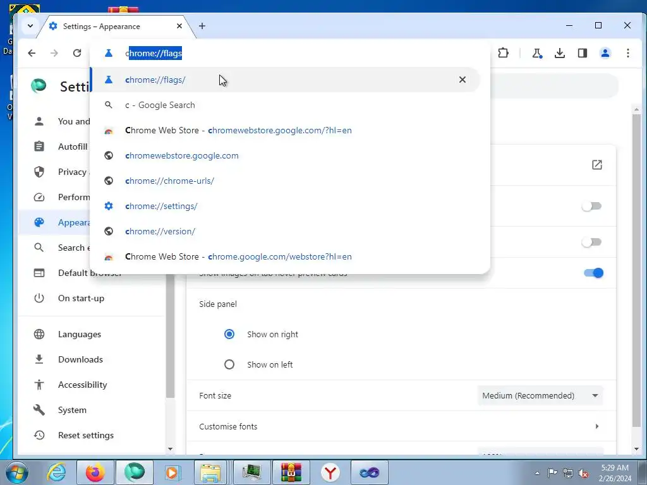Open theme in external link icon
The width and height of the screenshot is (647, 485).
[596, 165]
